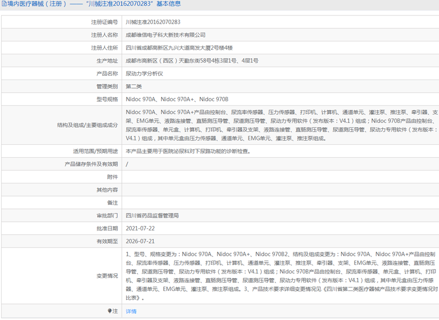Click the 备注 label
Viewport: 439px width, 320px height.
pos(112,203)
